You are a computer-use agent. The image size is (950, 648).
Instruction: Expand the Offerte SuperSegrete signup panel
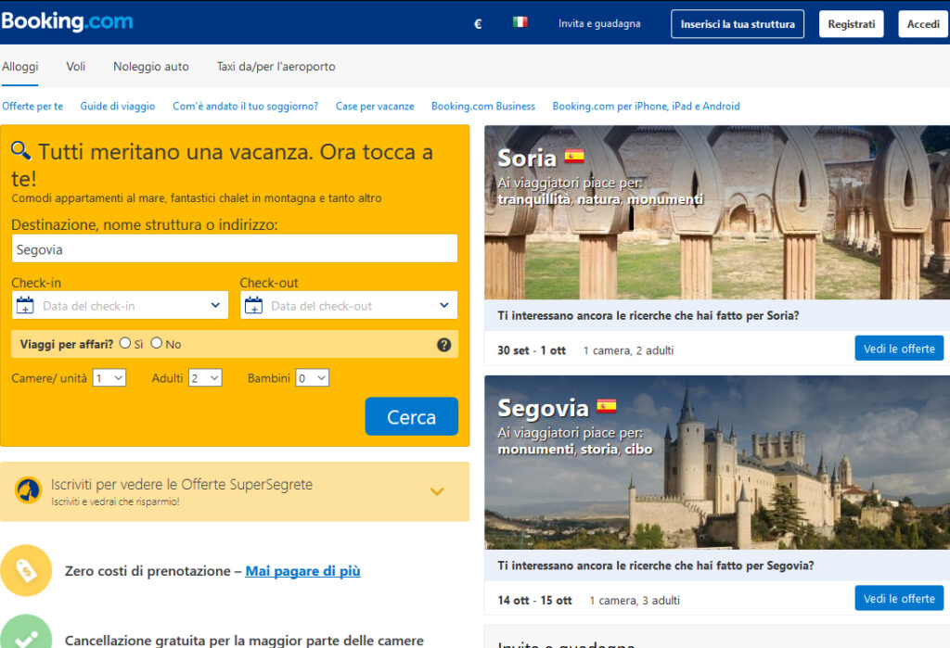pyautogui.click(x=437, y=491)
